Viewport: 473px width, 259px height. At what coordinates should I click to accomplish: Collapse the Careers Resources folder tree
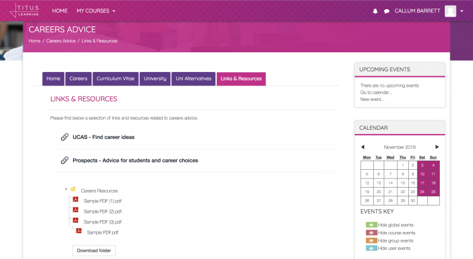pyautogui.click(x=66, y=190)
